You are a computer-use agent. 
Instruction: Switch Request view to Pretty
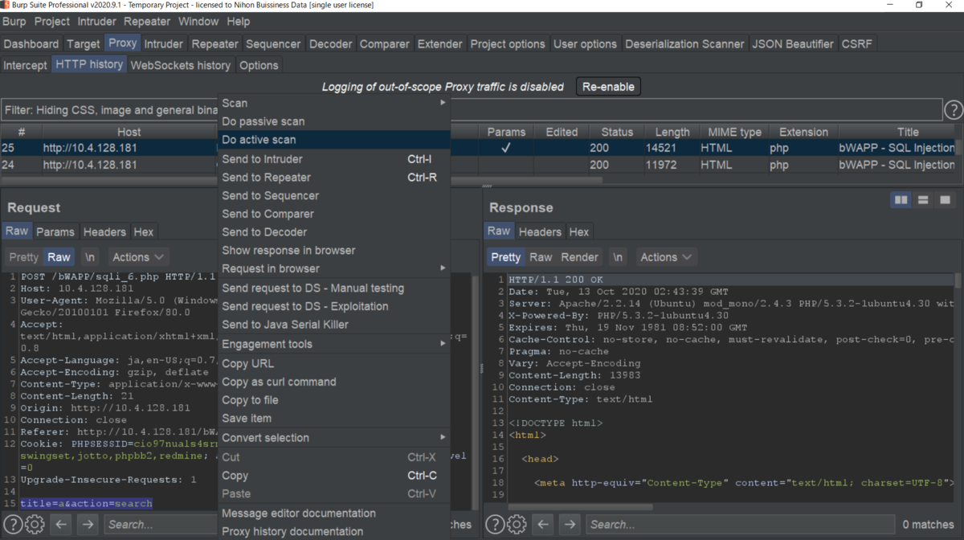24,257
